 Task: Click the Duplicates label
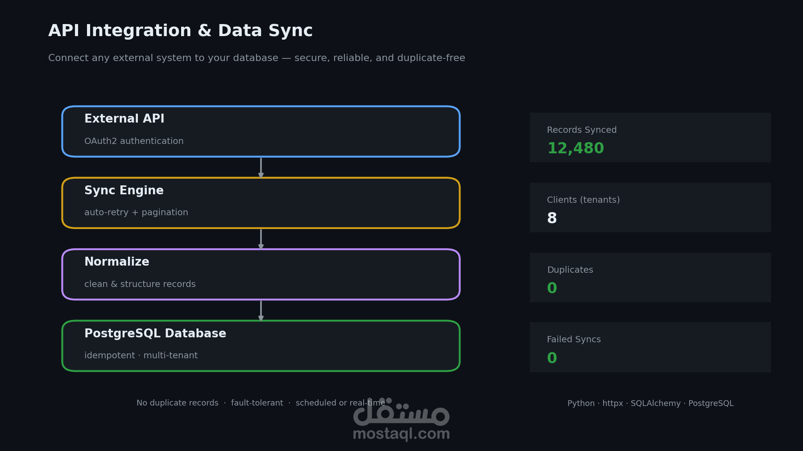click(570, 270)
